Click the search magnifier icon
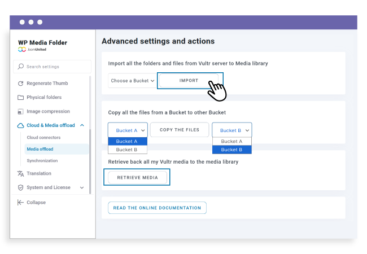Viewport: 367px width, 254px height. 20,67
